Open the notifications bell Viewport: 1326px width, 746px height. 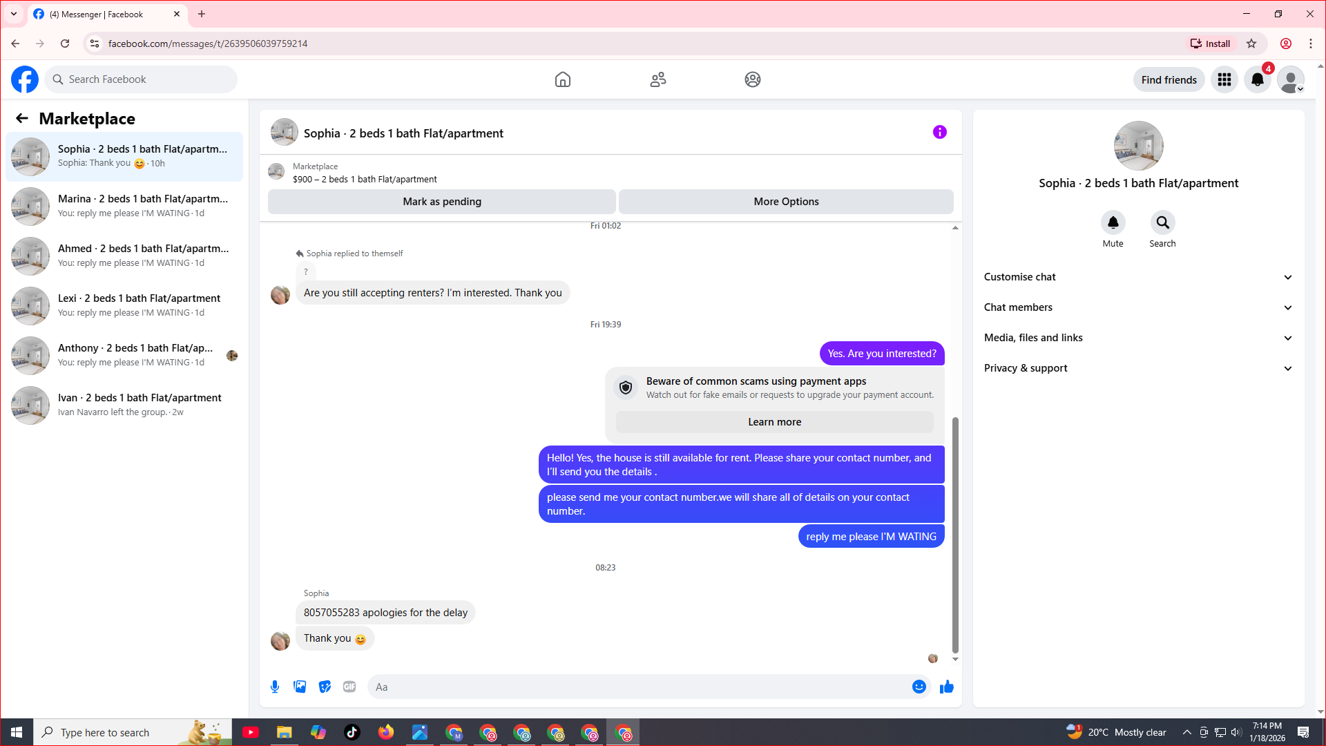[1257, 79]
